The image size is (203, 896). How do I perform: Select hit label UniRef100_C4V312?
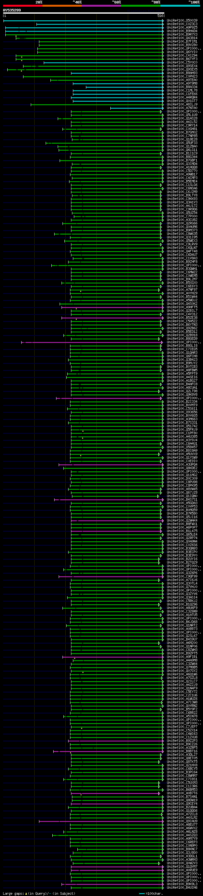(182, 314)
